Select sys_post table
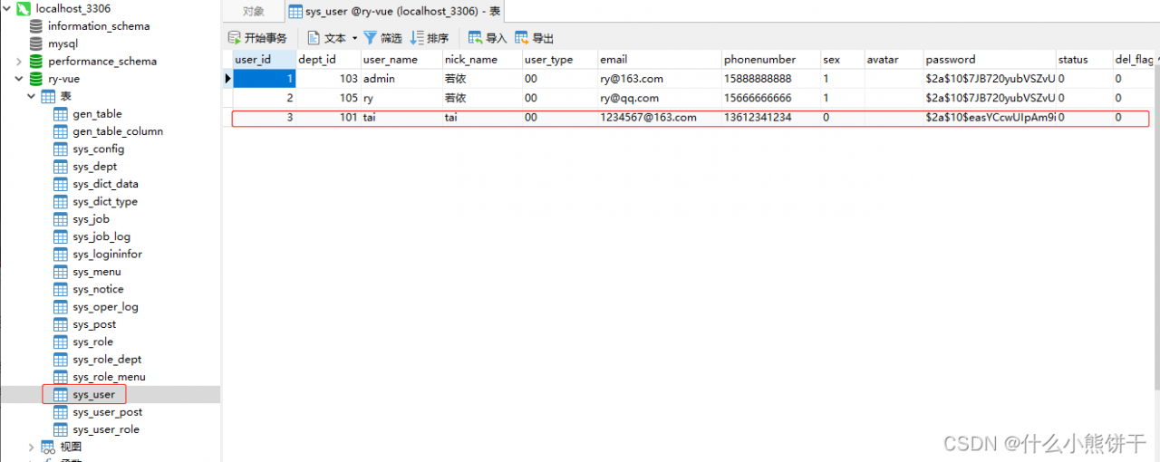Screen dimensions: 1160x462 [94, 324]
